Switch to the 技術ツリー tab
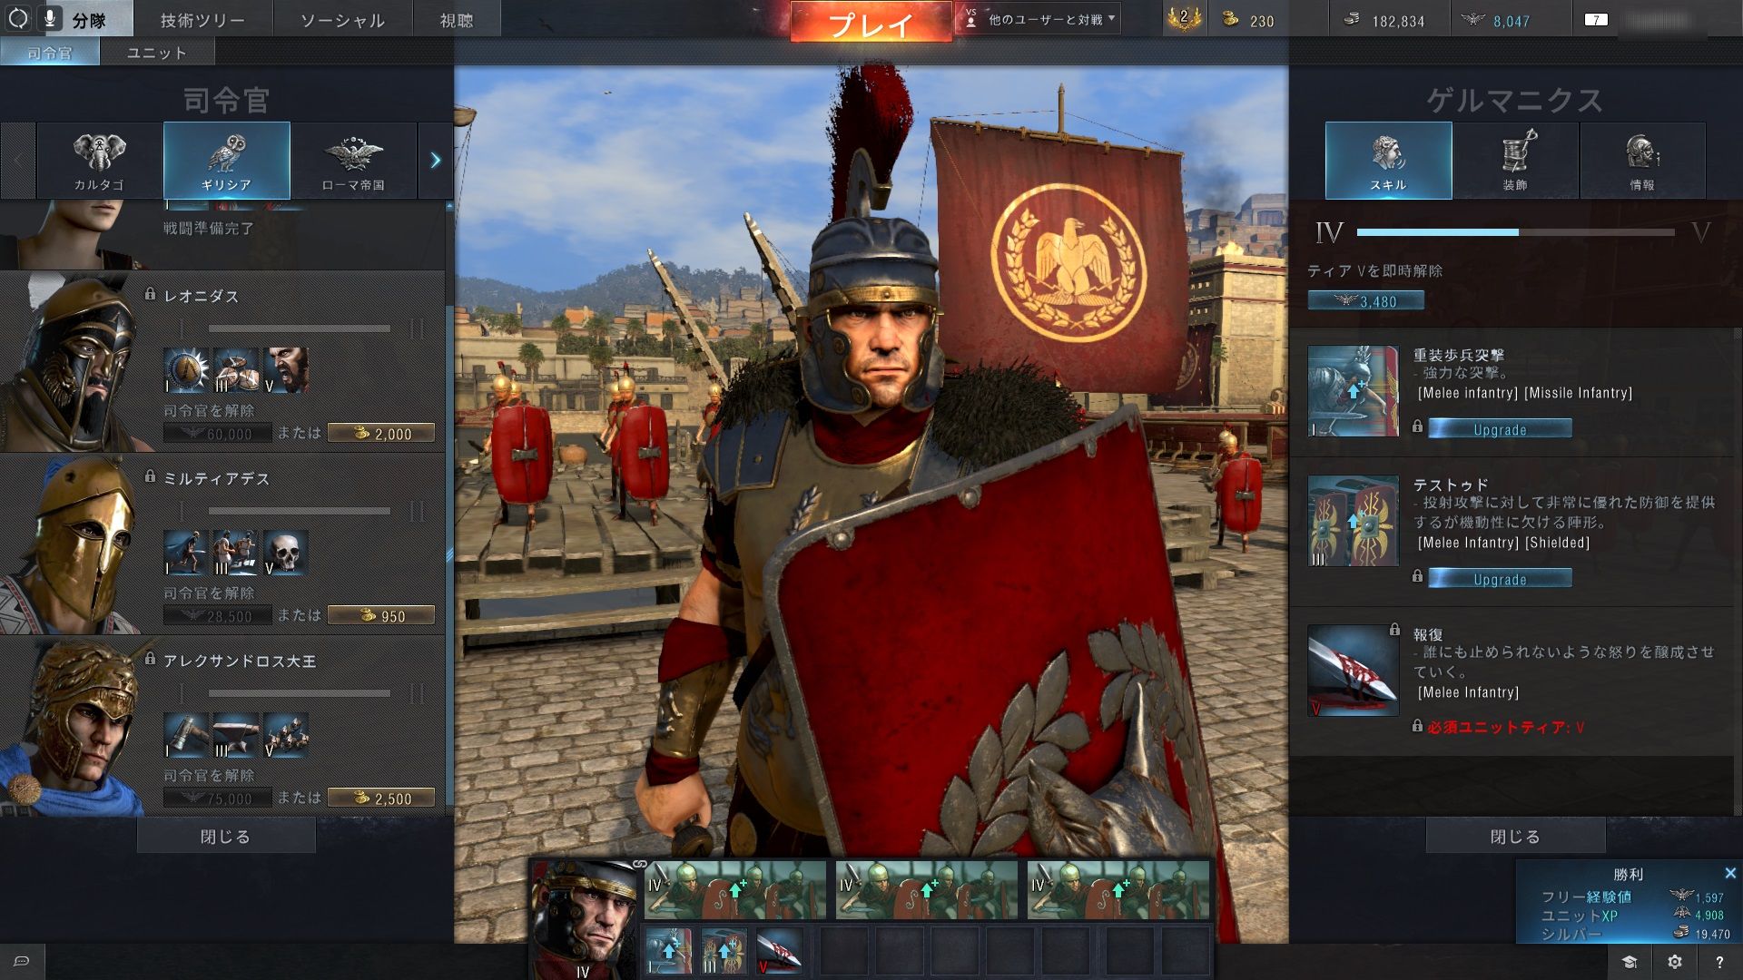The image size is (1743, 980). (202, 19)
